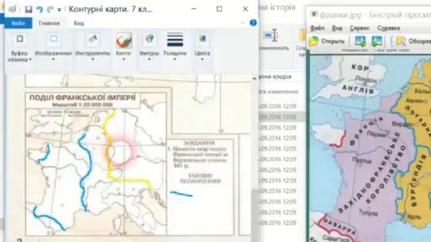The height and width of the screenshot is (242, 431).
Task: Open the Толщина line thickness menu
Action: coord(175,46)
